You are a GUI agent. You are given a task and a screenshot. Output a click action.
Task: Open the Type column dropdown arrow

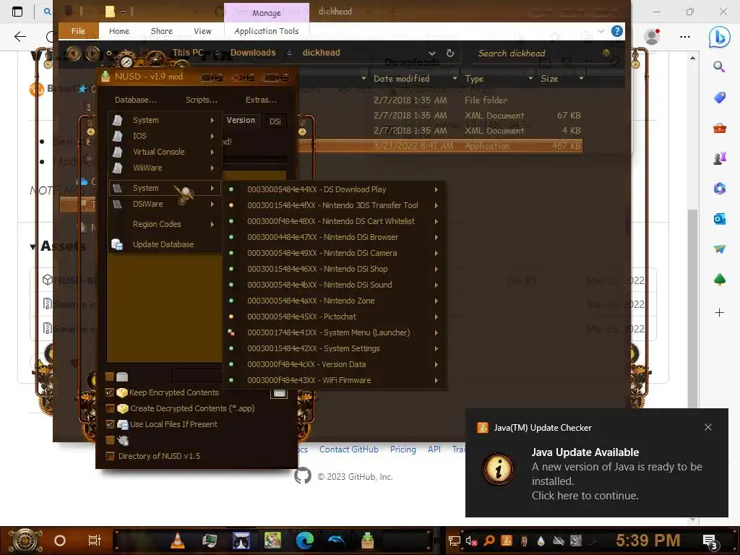tap(530, 79)
